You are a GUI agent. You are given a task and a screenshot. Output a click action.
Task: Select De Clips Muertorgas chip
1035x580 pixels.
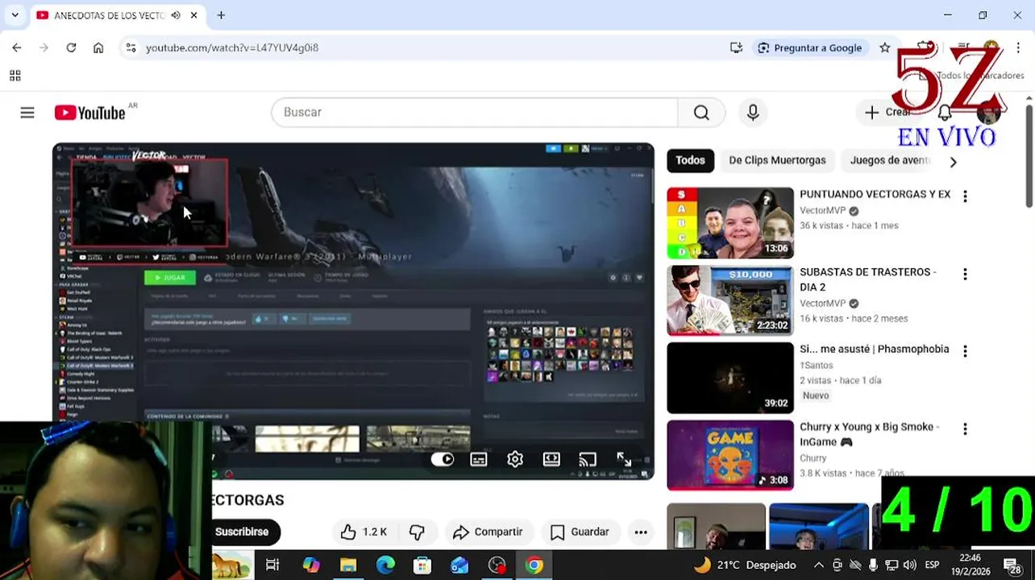click(777, 160)
